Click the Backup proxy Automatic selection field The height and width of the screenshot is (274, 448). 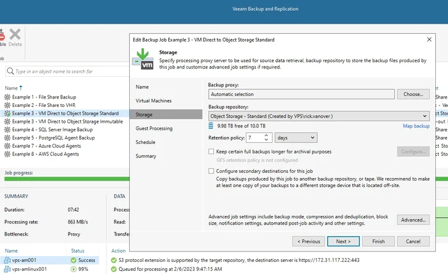(301, 94)
